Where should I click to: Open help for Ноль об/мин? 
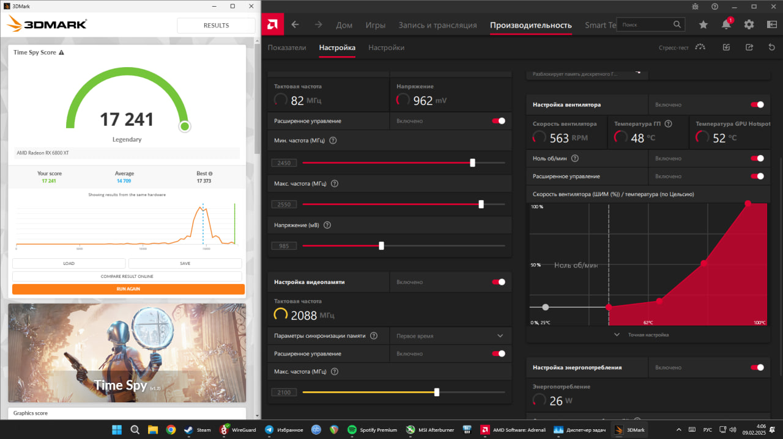[x=574, y=158]
